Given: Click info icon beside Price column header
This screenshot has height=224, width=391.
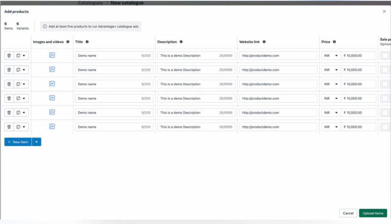Looking at the screenshot, I should tap(334, 42).
